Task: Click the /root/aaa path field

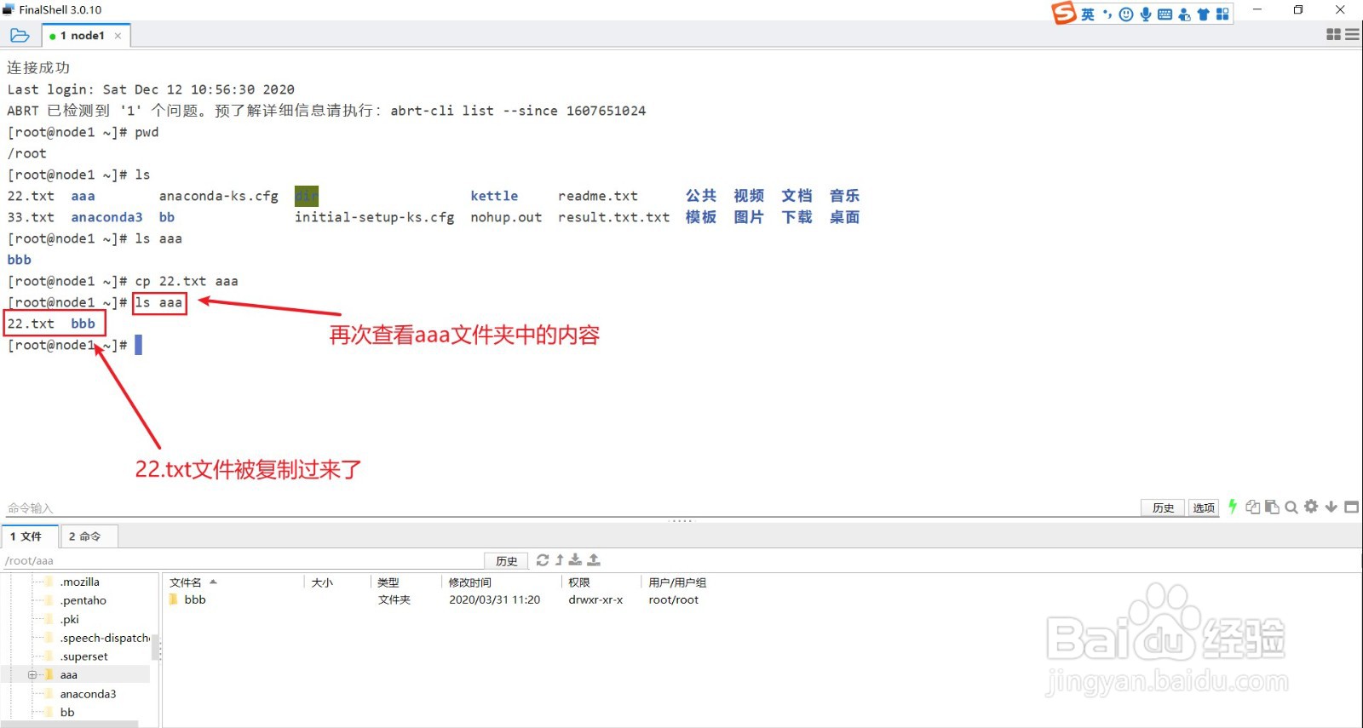Action: point(243,561)
